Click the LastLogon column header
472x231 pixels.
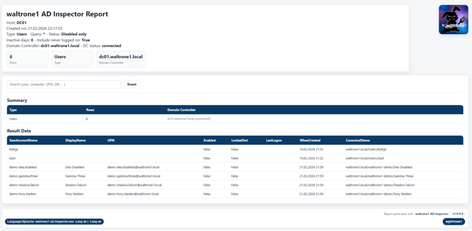[274, 140]
